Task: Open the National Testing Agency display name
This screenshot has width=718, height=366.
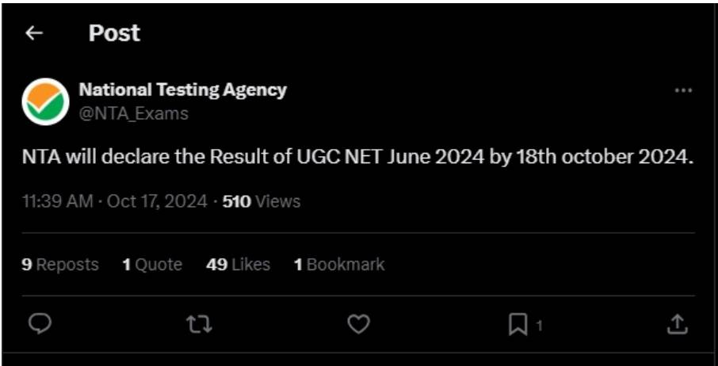Action: pyautogui.click(x=182, y=90)
